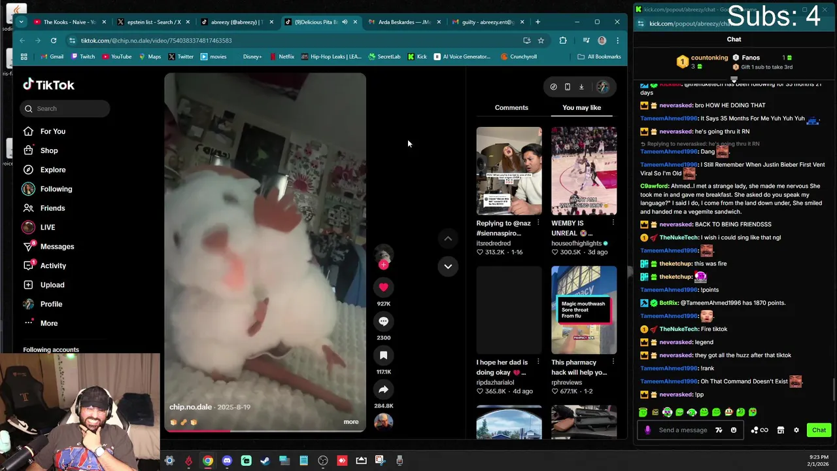837x471 pixels.
Task: Open the itsredredred recommended video thumbnail
Action: point(509,171)
